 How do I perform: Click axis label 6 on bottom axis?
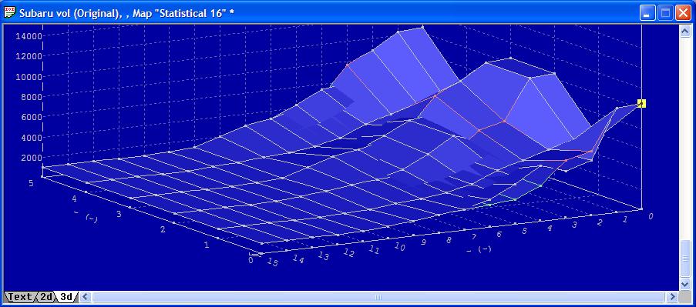coord(499,234)
